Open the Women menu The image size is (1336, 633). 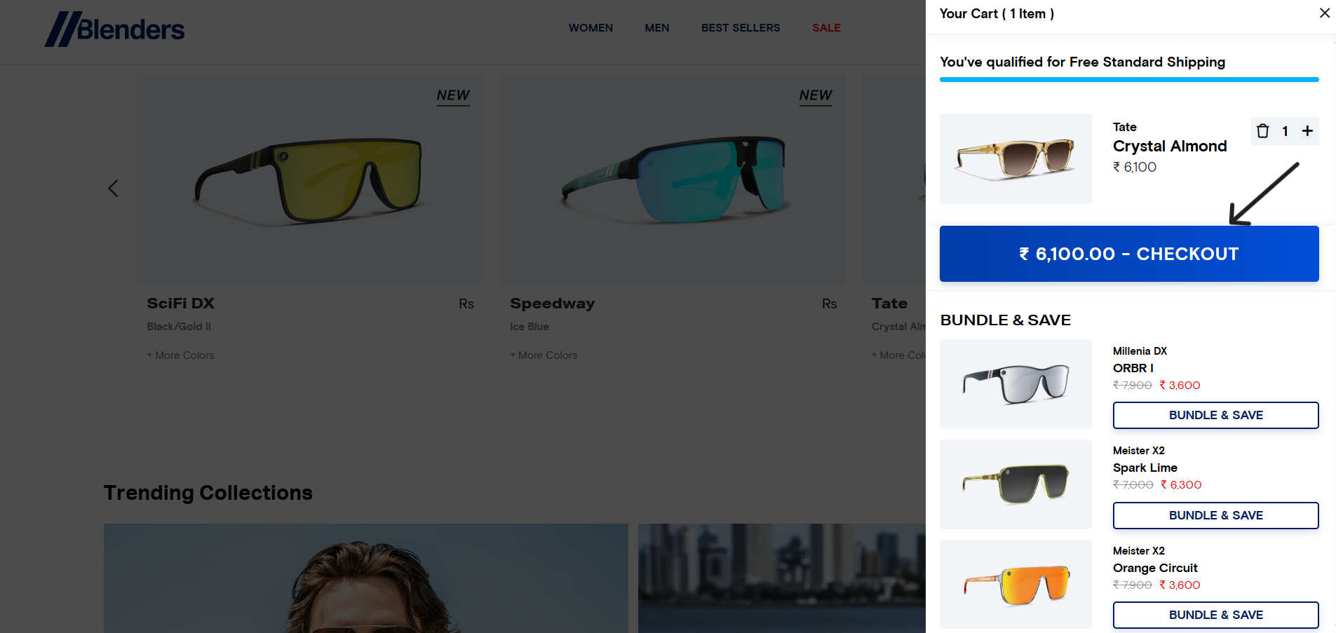(591, 28)
